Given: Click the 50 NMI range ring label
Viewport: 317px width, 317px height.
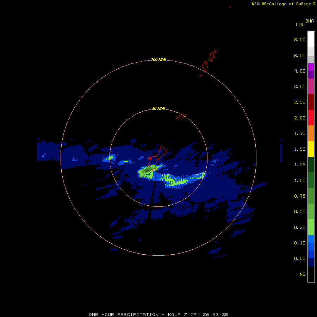Looking at the screenshot, I should 158,109.
